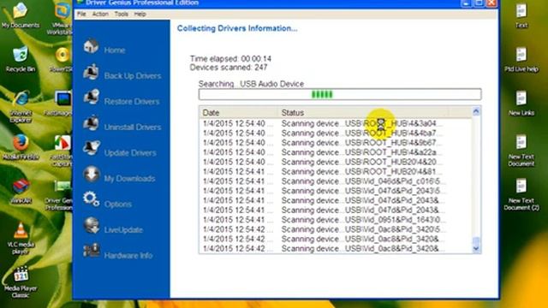
Task: Click the Options gear icon
Action: pos(92,199)
